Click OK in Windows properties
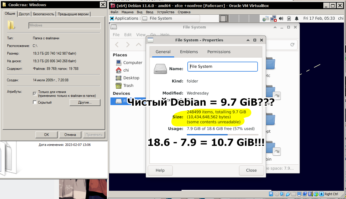Viewport: 346px width, 199px height. point(46,135)
